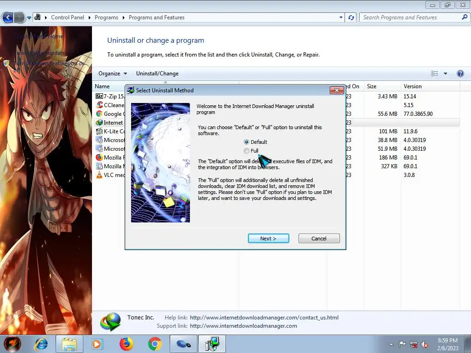Open the contact_us.html help link
This screenshot has height=353, width=471.
pos(264,318)
